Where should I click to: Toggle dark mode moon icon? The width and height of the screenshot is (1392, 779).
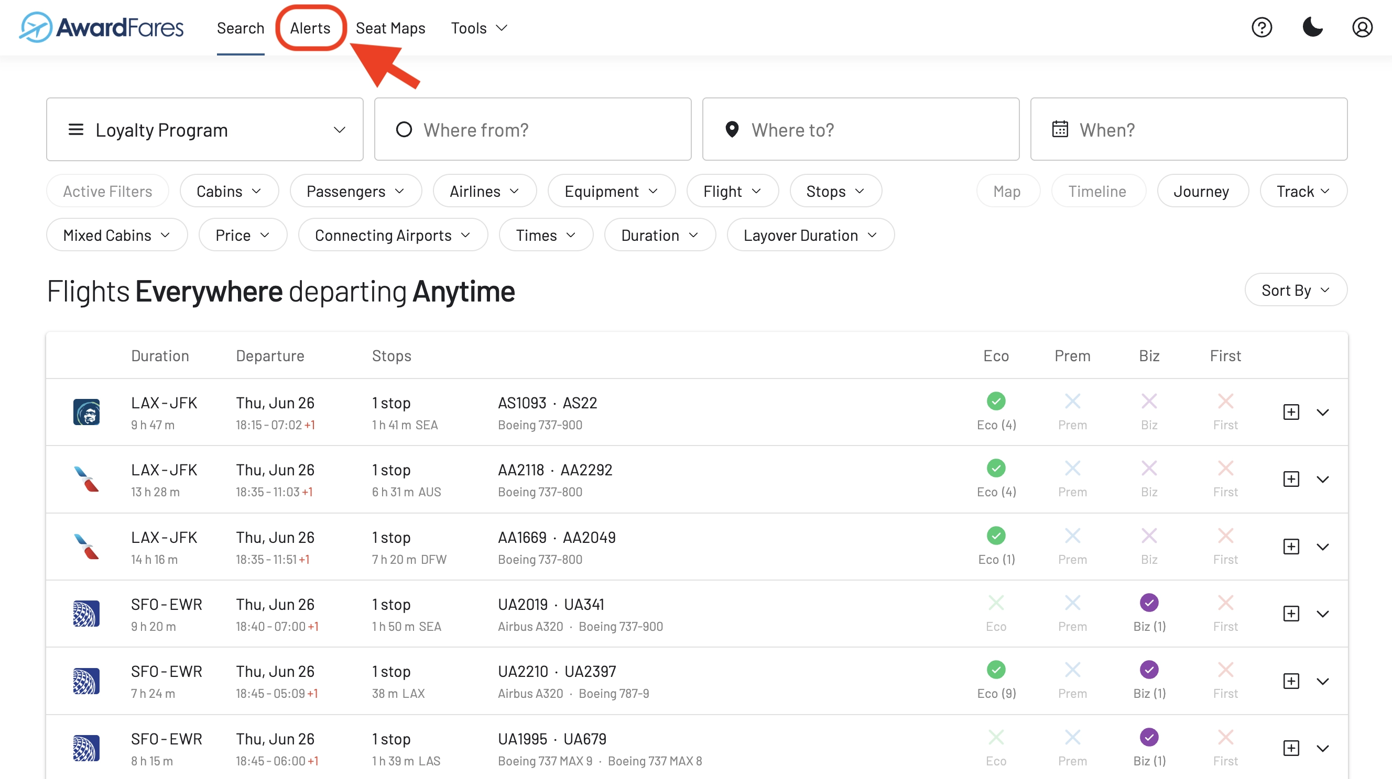[1312, 27]
